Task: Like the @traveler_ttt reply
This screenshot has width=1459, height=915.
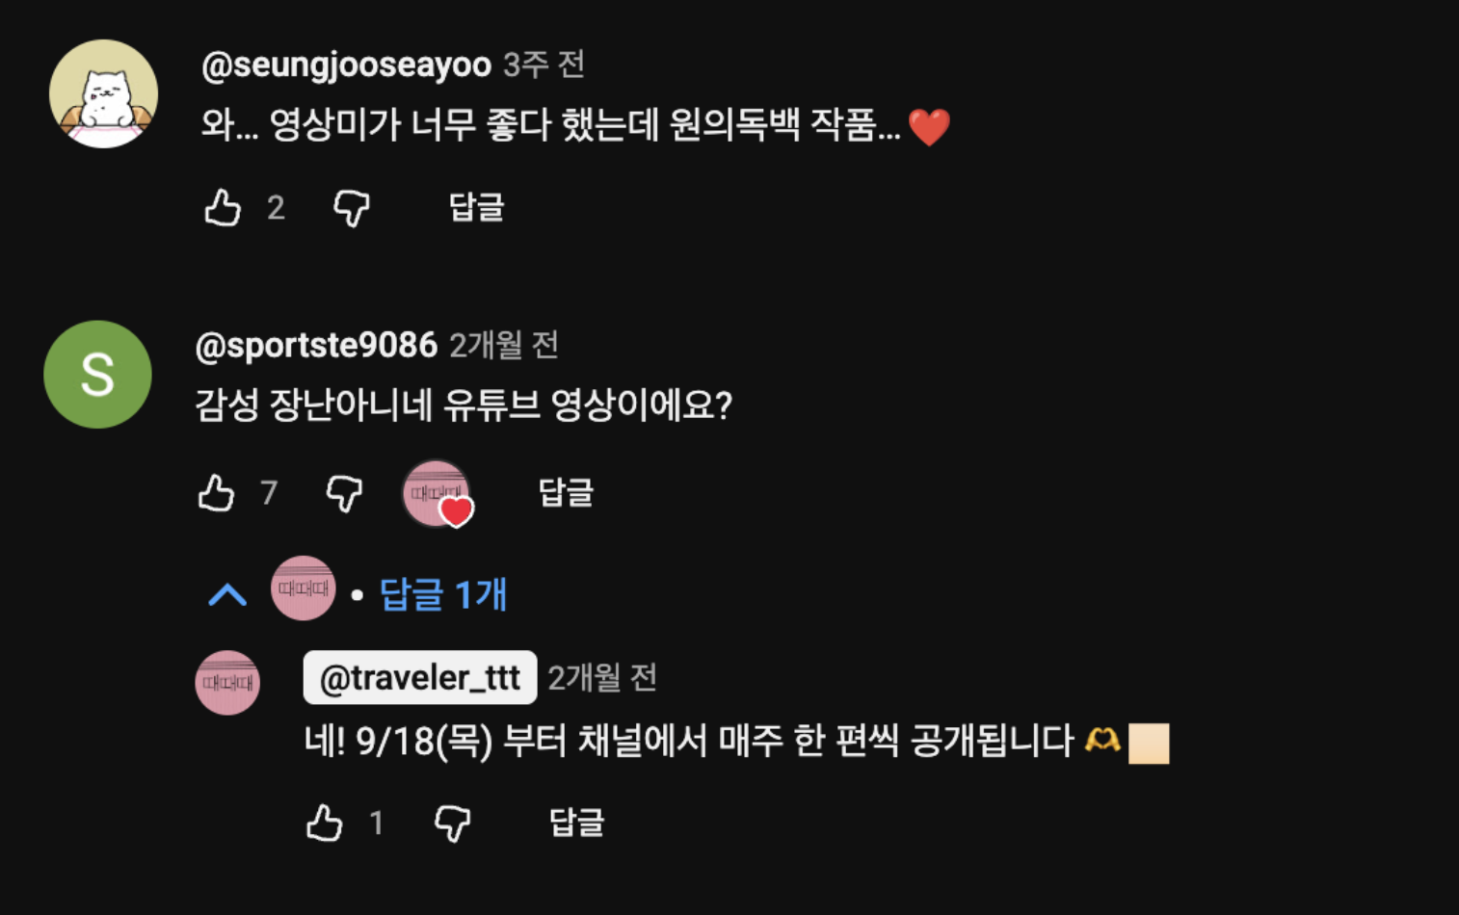Action: point(325,823)
